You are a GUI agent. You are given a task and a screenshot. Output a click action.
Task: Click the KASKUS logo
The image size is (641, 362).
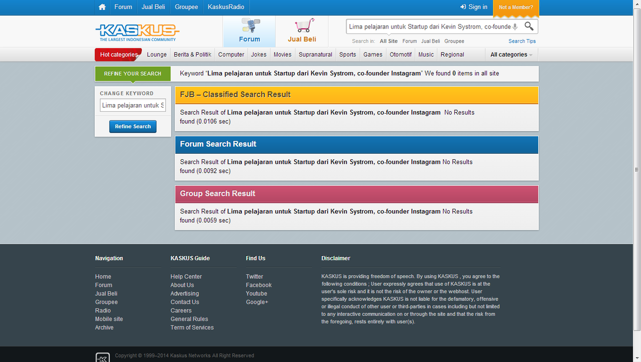[x=137, y=33]
